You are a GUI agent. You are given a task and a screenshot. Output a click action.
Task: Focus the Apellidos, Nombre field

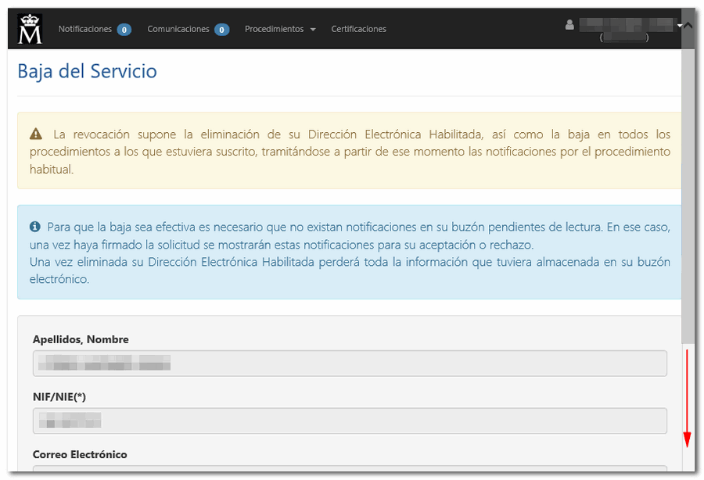pyautogui.click(x=350, y=364)
